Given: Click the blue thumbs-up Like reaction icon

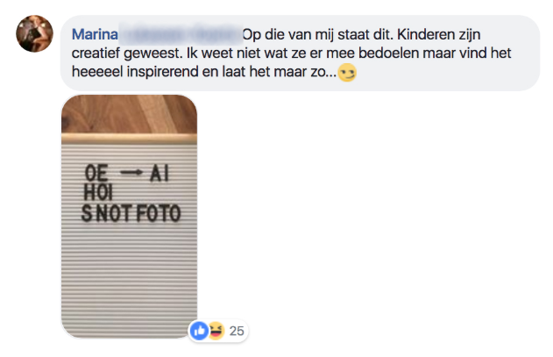Looking at the screenshot, I should coord(199,331).
